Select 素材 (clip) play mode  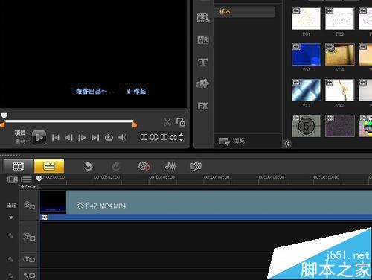click(x=20, y=141)
